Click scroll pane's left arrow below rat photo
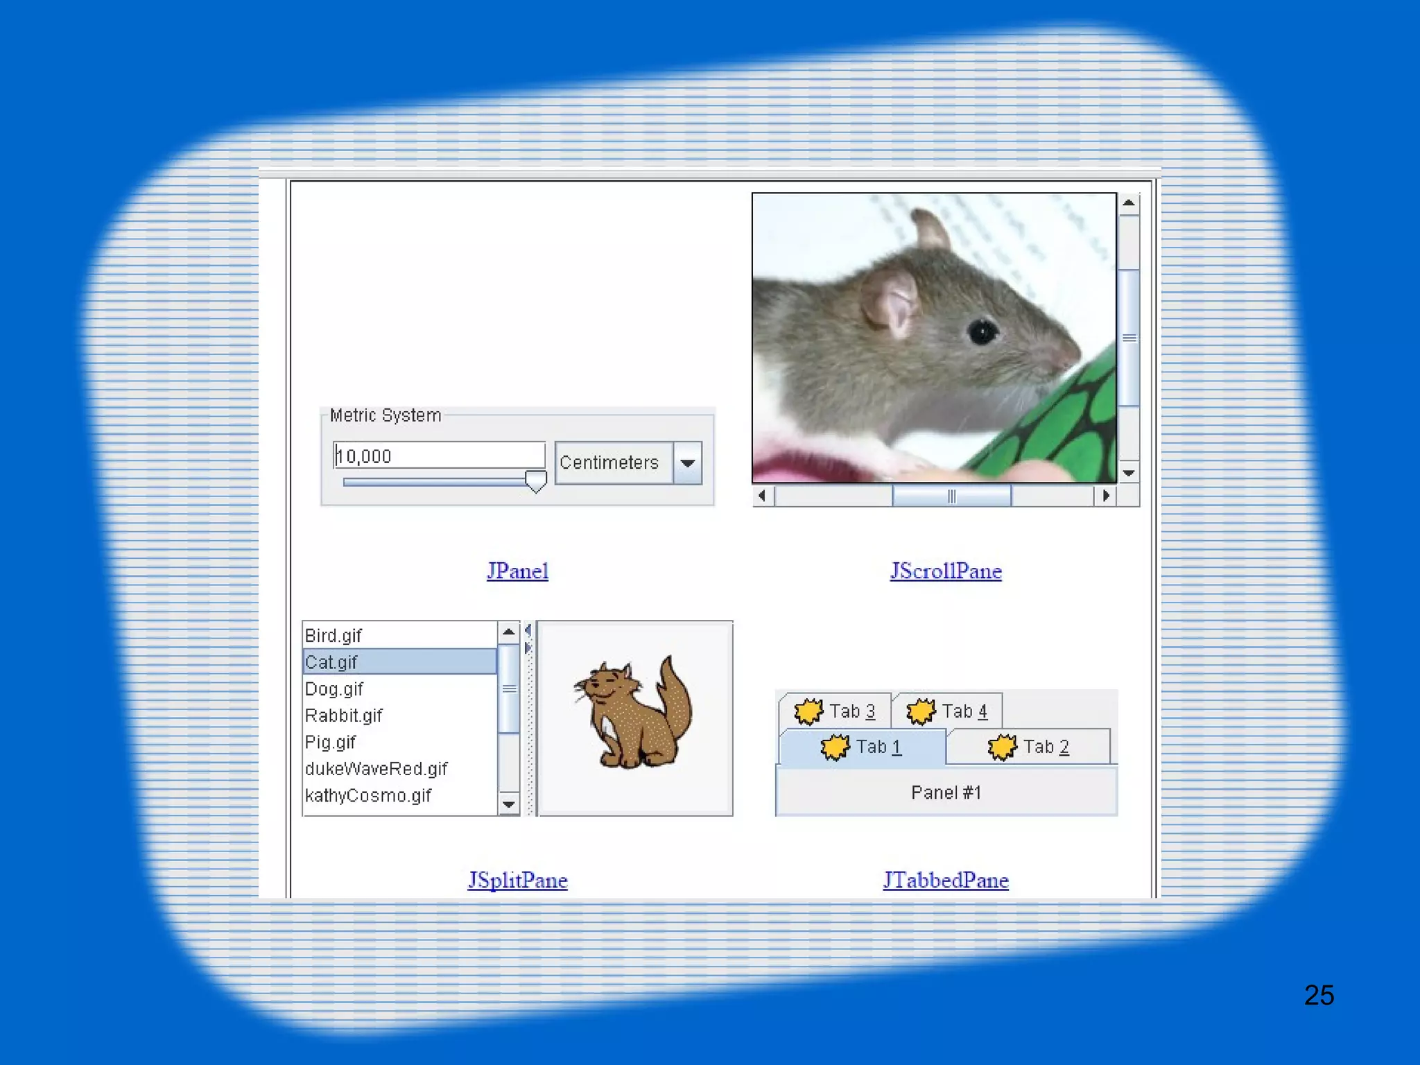 (763, 496)
